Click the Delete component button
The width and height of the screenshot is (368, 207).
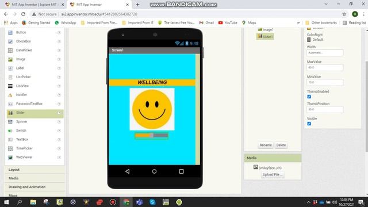pyautogui.click(x=281, y=145)
